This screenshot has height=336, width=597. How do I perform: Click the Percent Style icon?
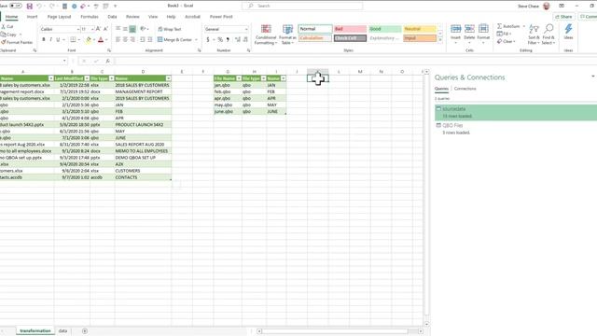pos(220,39)
